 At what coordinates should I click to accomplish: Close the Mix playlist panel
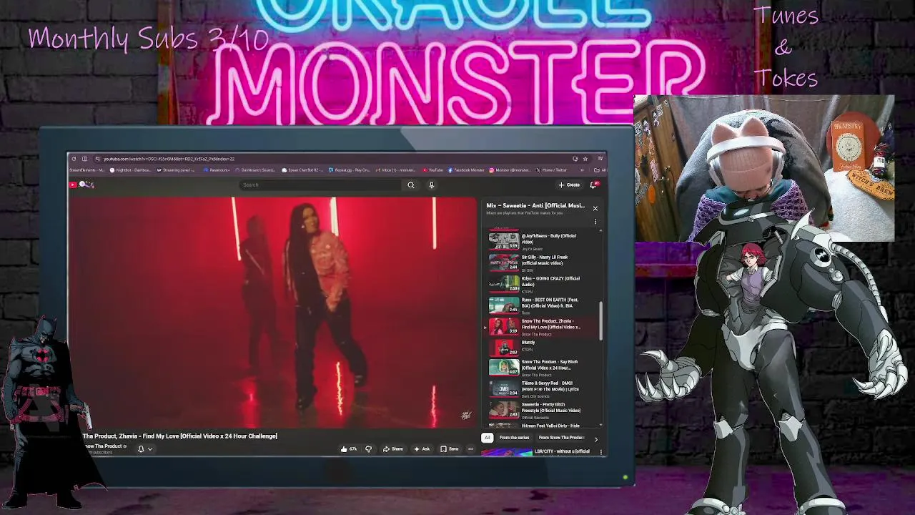[595, 208]
